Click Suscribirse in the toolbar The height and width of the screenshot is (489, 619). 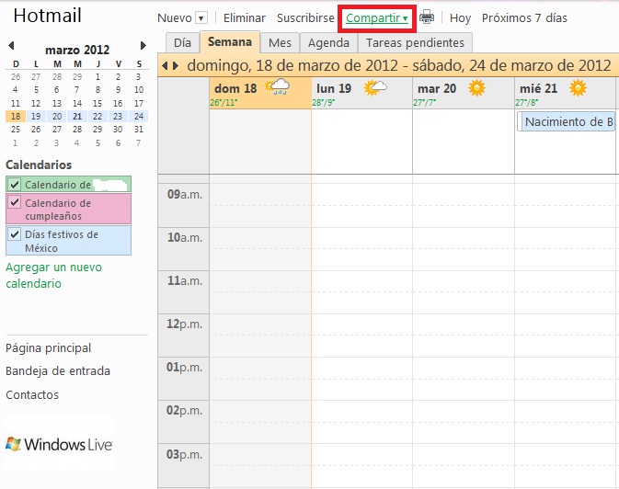[x=305, y=18]
